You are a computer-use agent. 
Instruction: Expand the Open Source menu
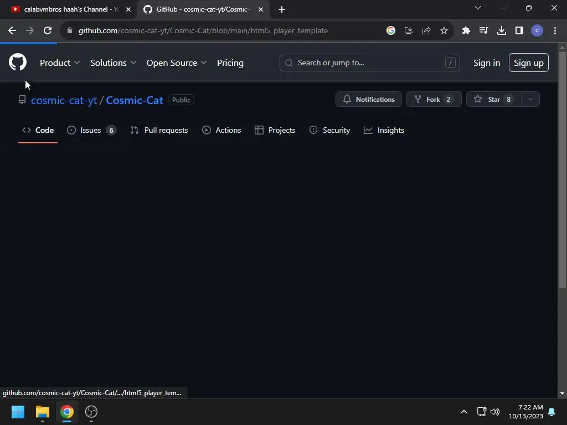(177, 63)
